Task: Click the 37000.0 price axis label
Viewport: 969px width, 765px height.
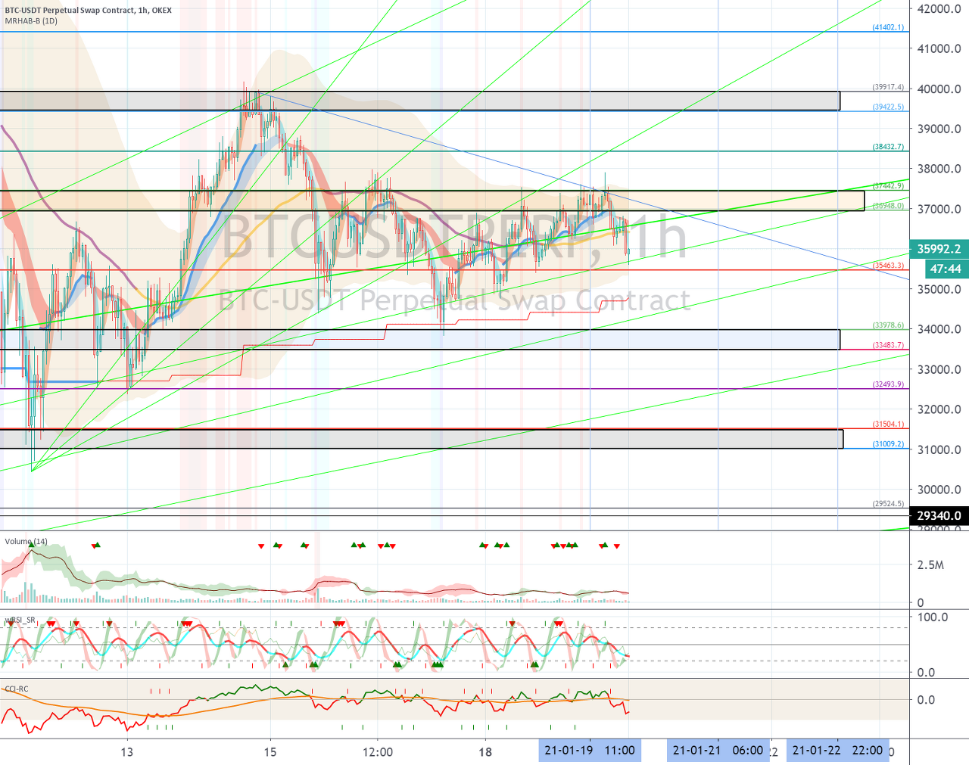Action: coord(939,209)
